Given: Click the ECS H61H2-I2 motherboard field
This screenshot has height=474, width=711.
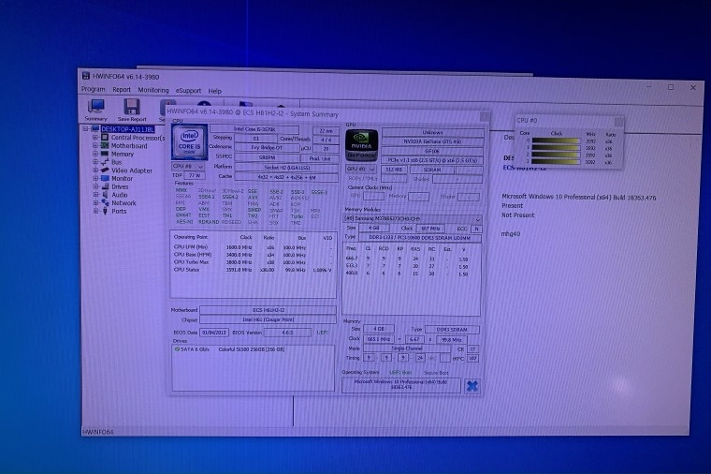Looking at the screenshot, I should click(x=268, y=310).
